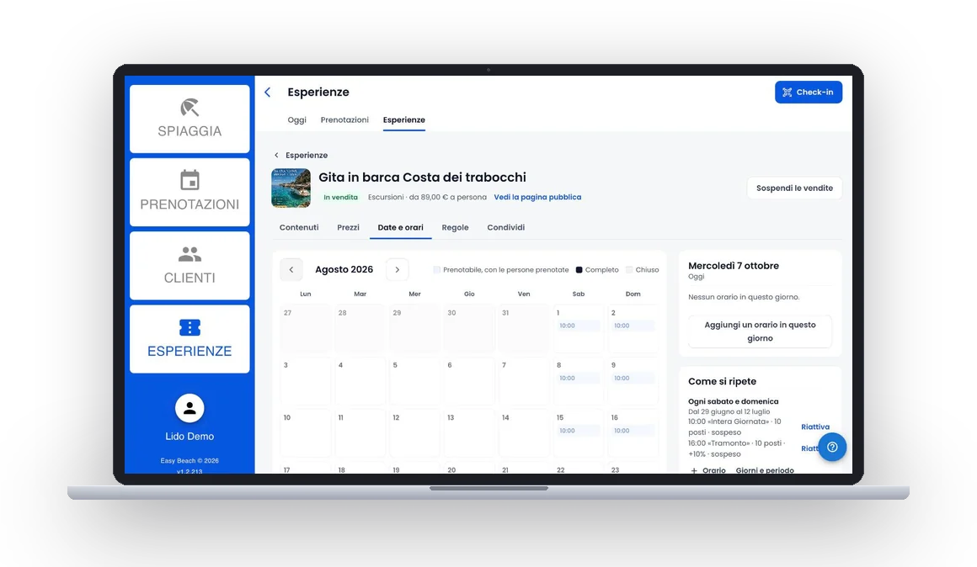Screen dimensions: 977x567
Task: Select calendar day 14
Action: (x=524, y=434)
